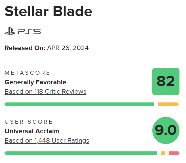Click the PS5 wordmark text
The image size is (186, 163).
(29, 31)
